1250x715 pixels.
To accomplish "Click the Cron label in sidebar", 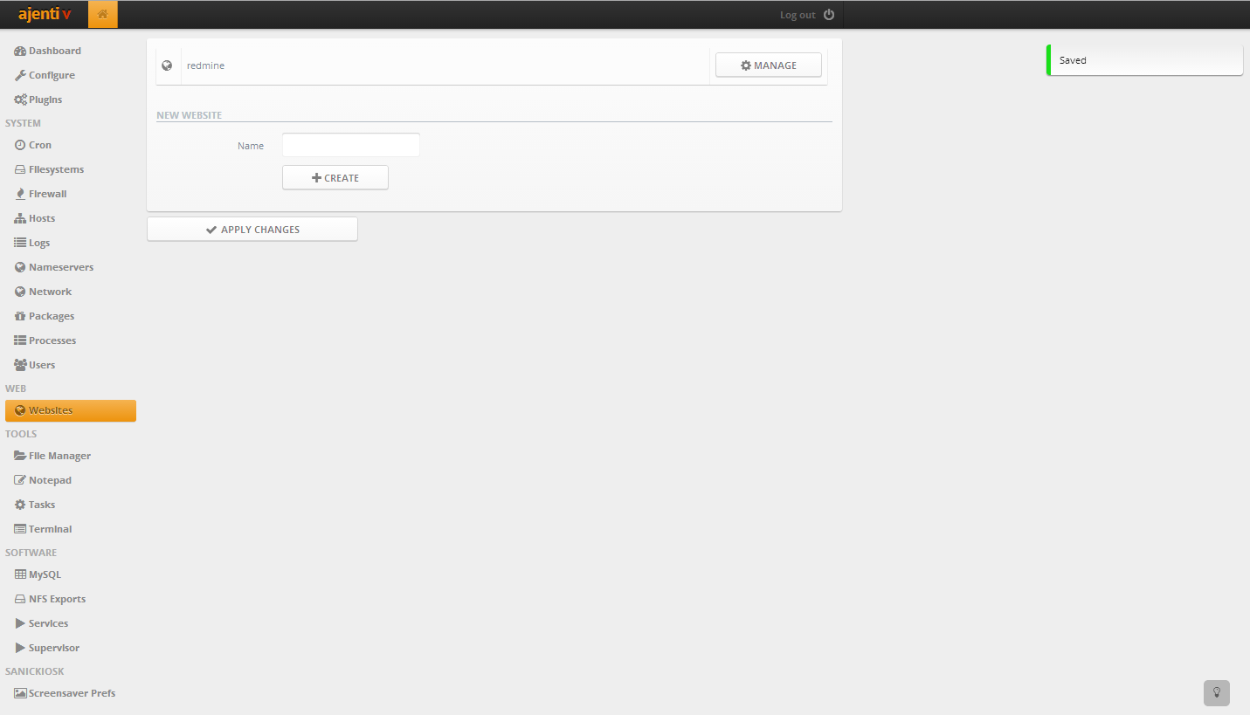I will [x=40, y=145].
